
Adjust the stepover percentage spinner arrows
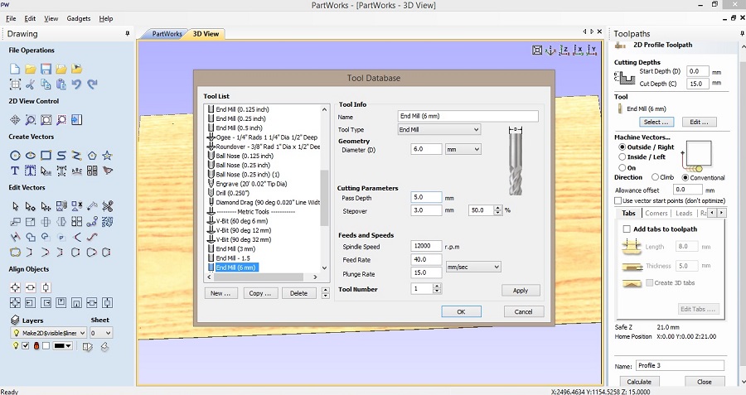pyautogui.click(x=497, y=210)
